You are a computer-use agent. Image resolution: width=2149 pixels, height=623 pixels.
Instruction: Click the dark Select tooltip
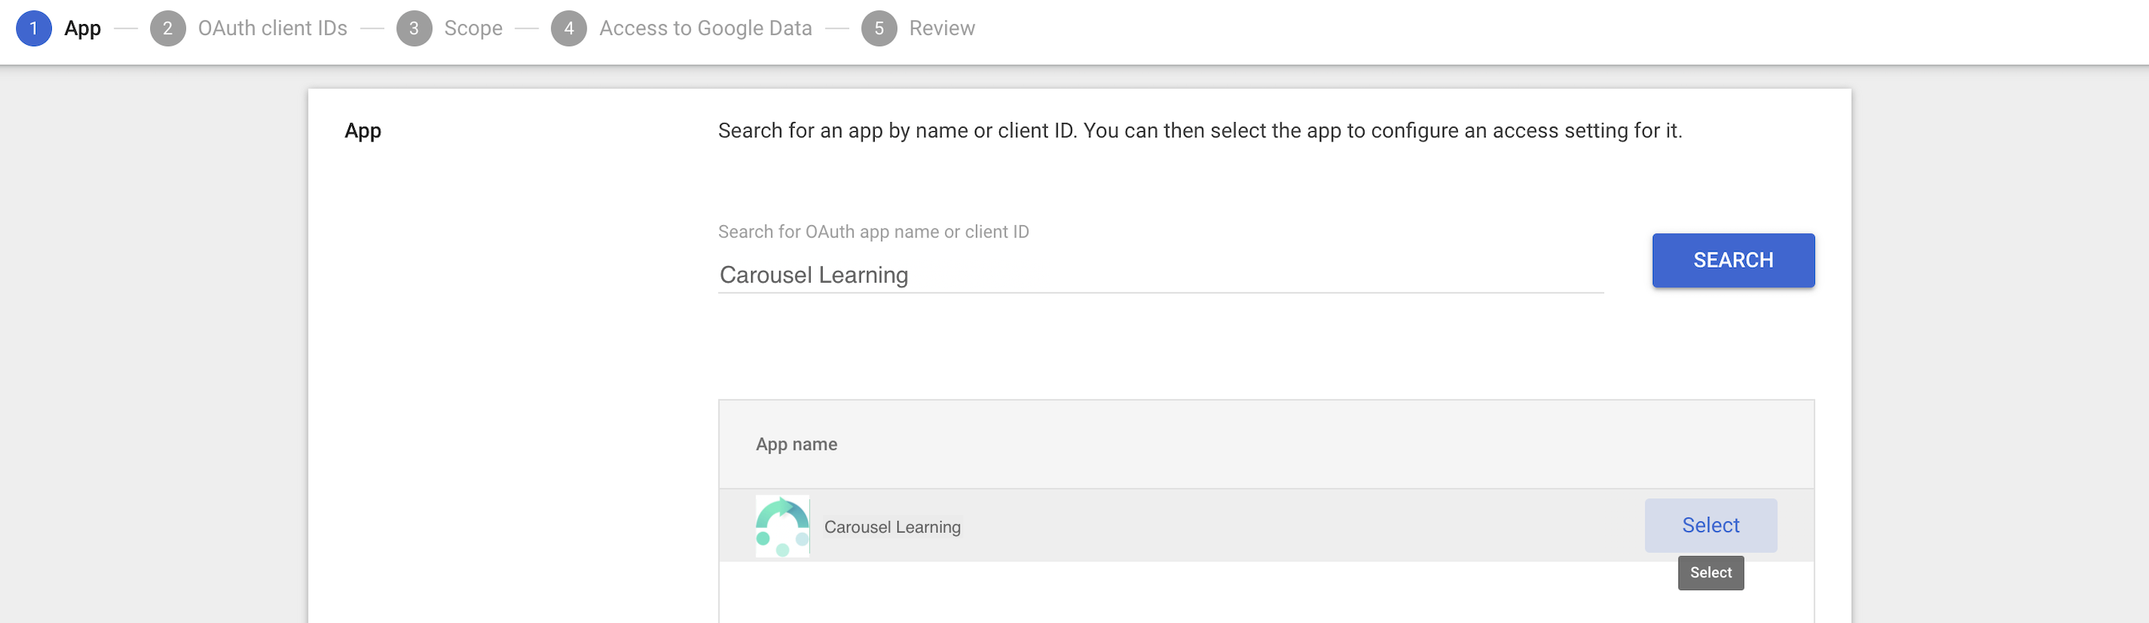click(1710, 573)
